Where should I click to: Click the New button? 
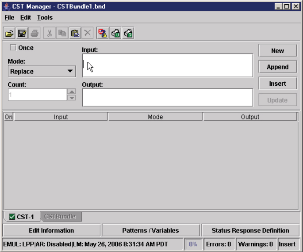coord(277,50)
